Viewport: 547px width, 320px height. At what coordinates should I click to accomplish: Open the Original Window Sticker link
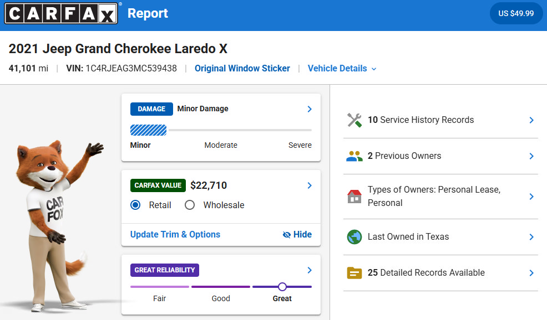coord(242,69)
